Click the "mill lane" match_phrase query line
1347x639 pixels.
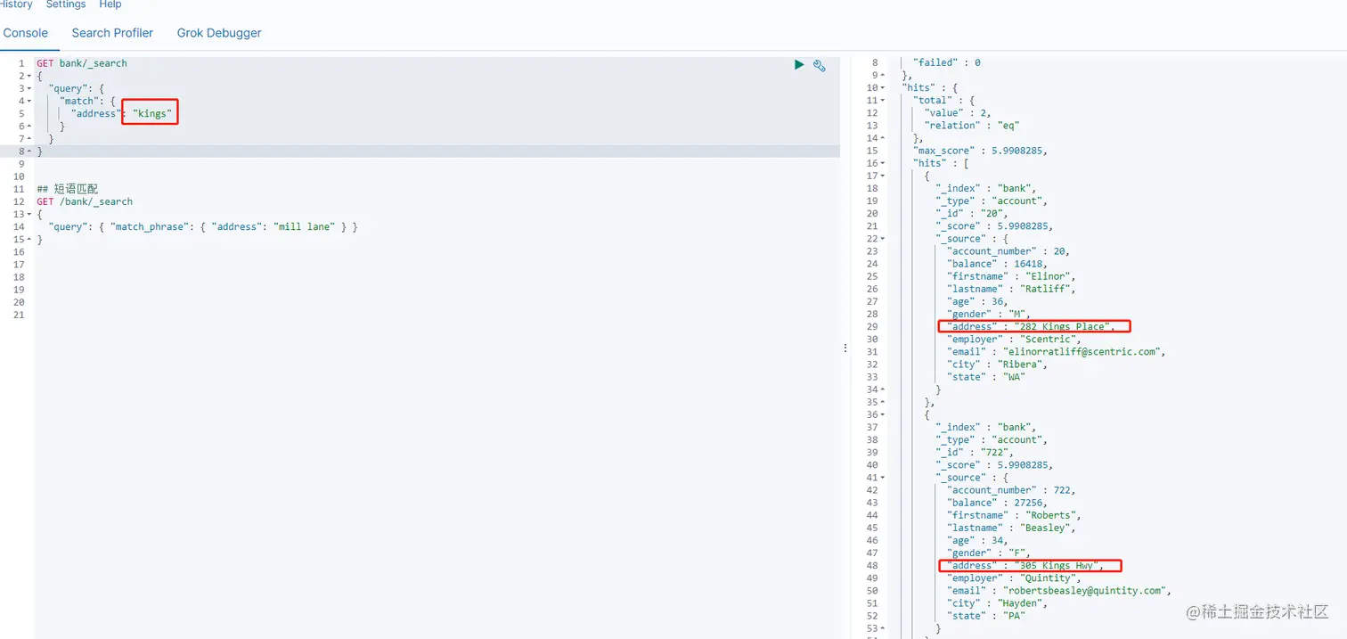pos(203,227)
